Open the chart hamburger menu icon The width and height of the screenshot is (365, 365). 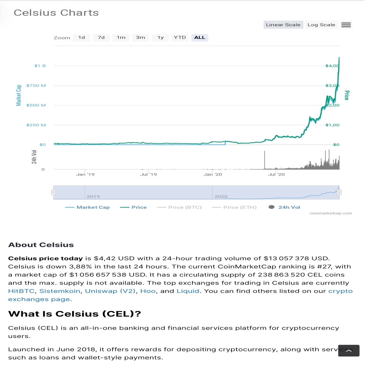346,25
